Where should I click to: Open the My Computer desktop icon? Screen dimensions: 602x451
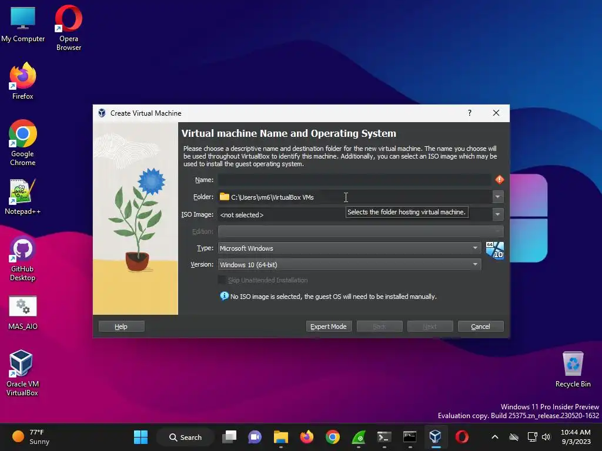coord(23,23)
